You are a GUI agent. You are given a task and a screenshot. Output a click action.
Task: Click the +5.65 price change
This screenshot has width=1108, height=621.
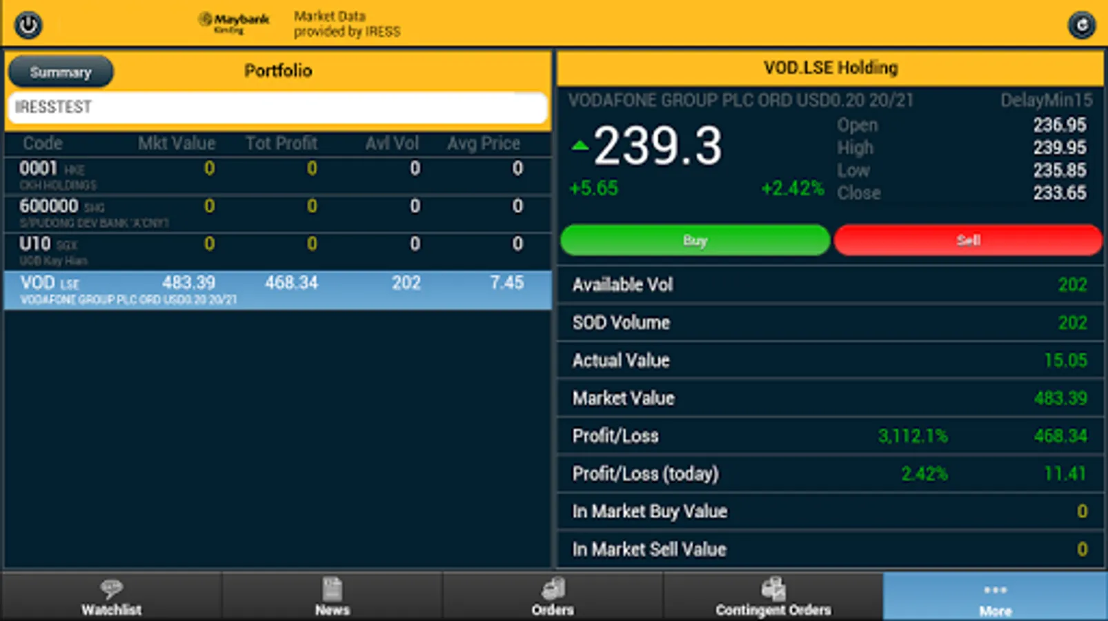593,188
